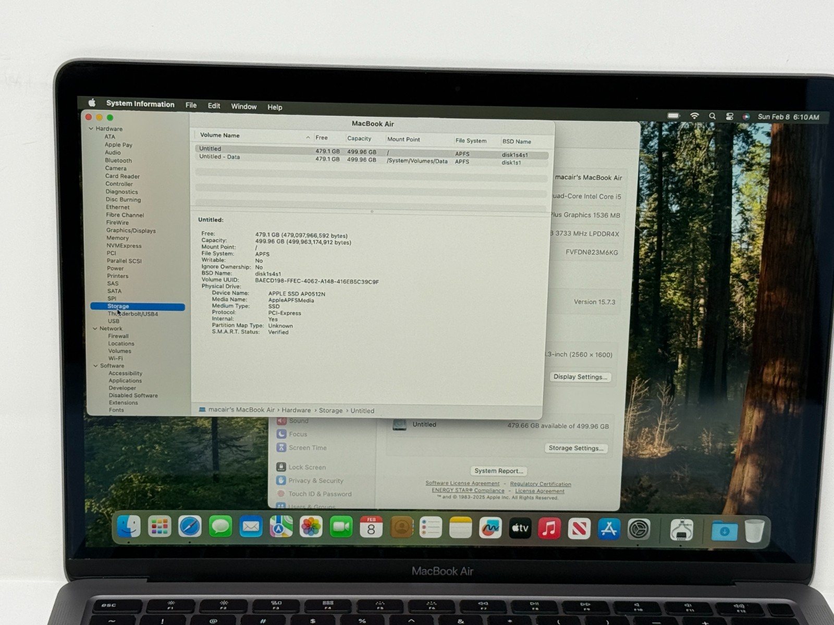The height and width of the screenshot is (625, 834).
Task: Open Lock Screen in System Settings sidebar
Action: coord(307,467)
